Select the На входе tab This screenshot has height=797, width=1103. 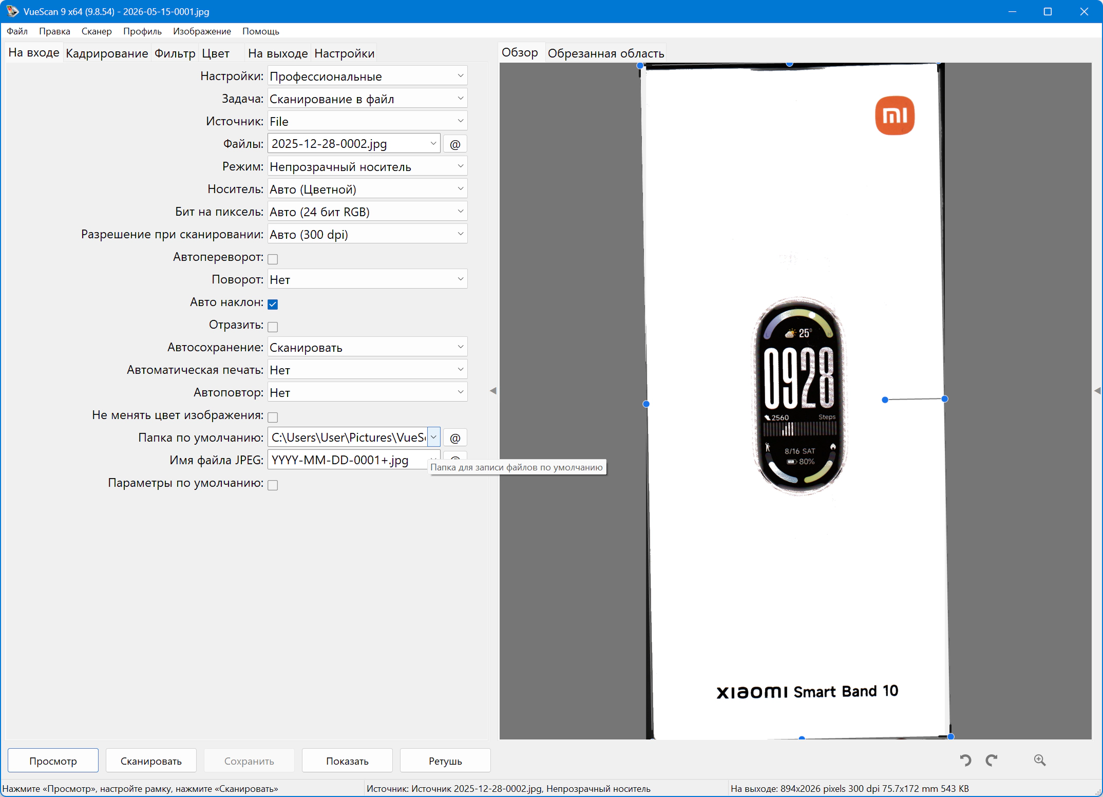click(x=34, y=53)
